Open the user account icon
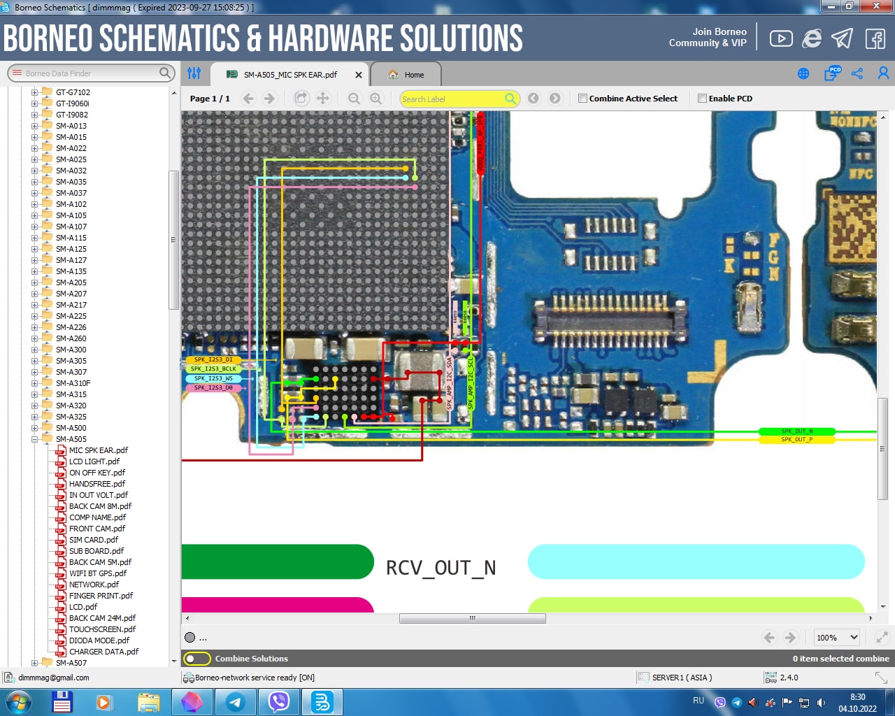895x716 pixels. pyautogui.click(x=883, y=73)
